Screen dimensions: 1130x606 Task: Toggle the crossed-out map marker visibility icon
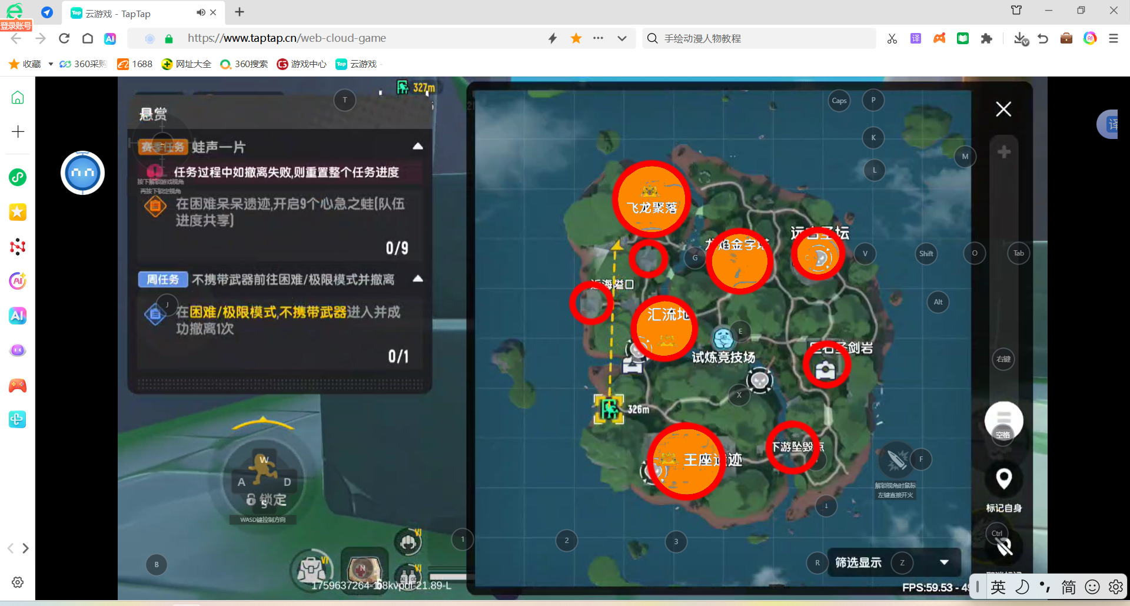click(x=1004, y=547)
